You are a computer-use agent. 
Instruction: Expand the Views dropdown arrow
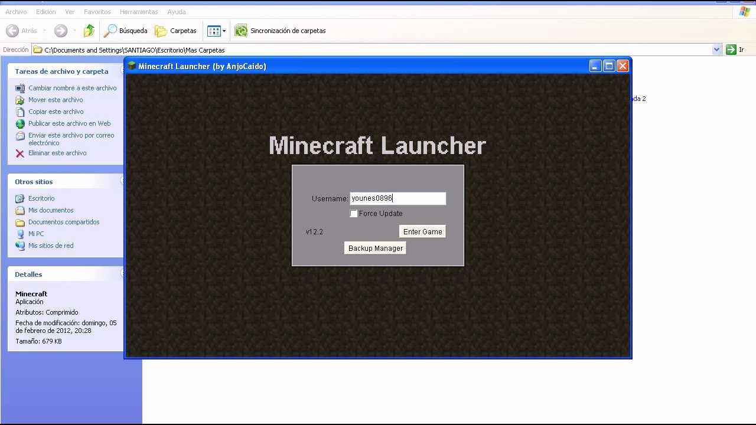click(x=224, y=31)
